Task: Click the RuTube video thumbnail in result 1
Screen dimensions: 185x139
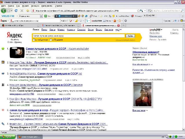Action: [17, 52]
